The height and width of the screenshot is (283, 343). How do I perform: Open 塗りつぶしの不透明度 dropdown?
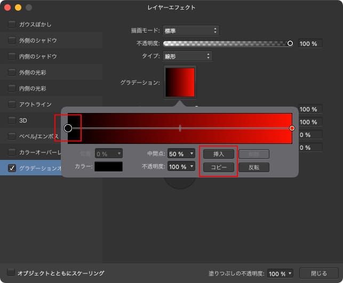click(x=281, y=273)
